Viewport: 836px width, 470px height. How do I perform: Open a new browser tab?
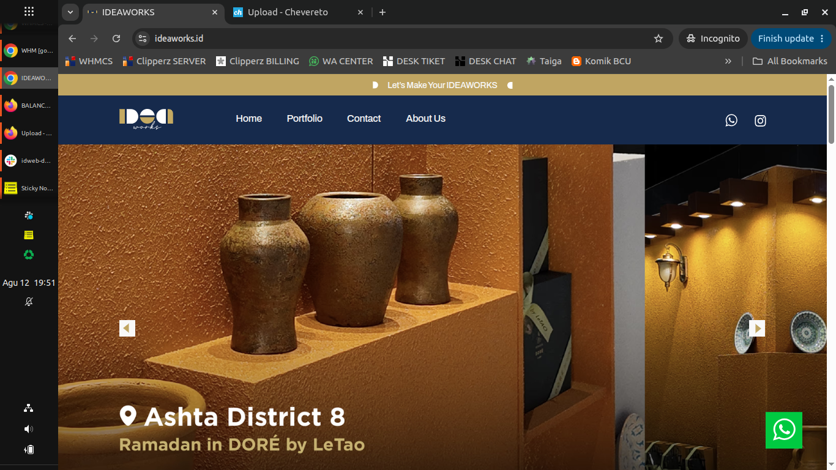(x=383, y=12)
